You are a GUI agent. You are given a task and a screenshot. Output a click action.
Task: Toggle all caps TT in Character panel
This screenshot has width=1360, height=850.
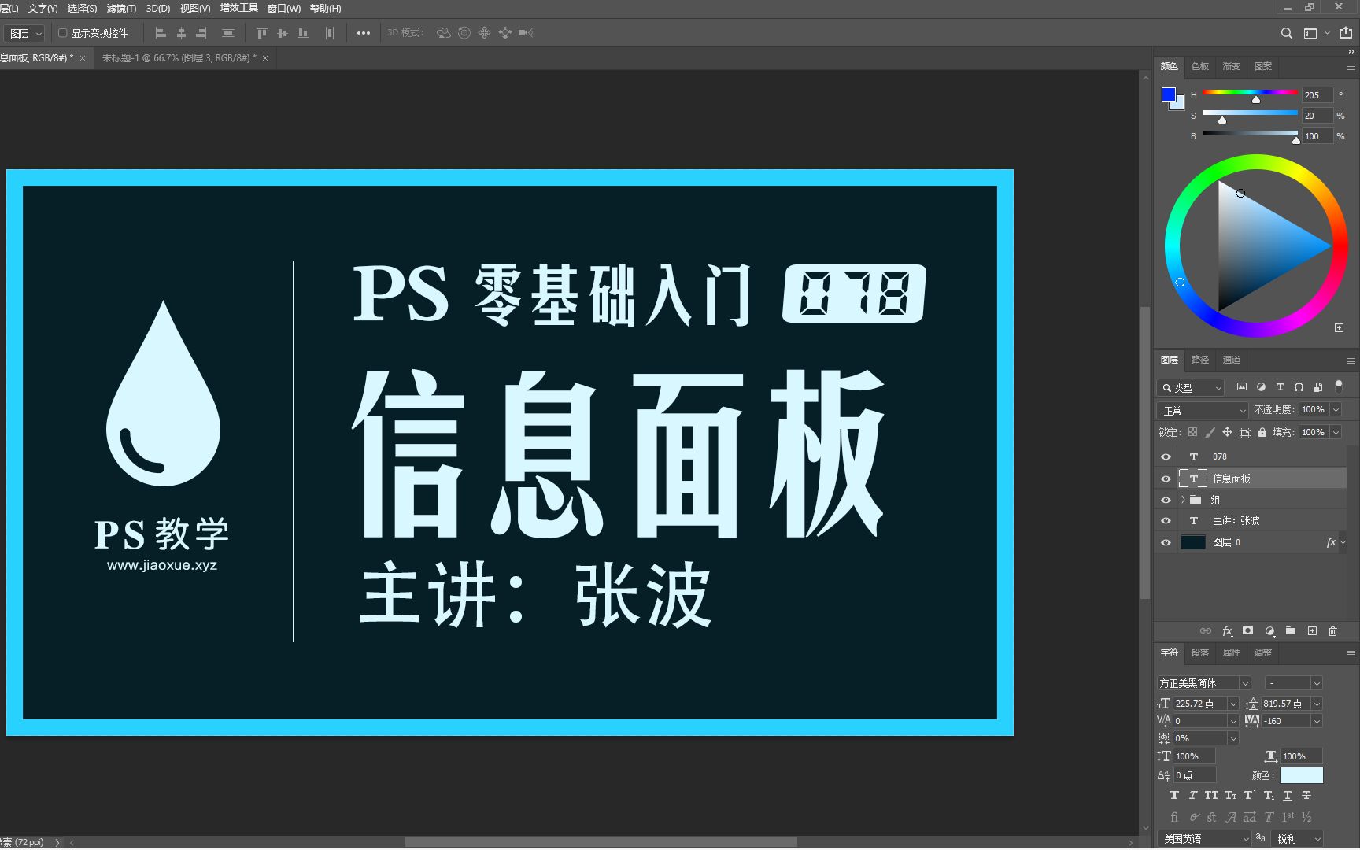pyautogui.click(x=1211, y=796)
